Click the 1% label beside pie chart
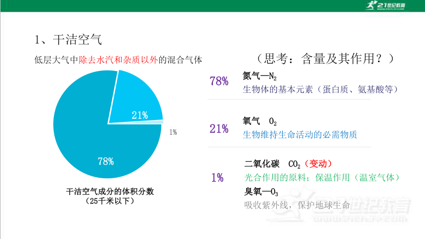425x239 pixels. click(x=173, y=132)
